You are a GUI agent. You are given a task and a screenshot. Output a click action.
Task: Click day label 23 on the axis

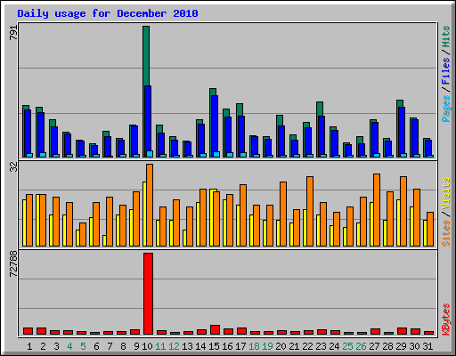click(x=321, y=346)
